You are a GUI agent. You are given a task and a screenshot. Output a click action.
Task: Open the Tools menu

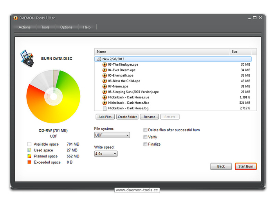click(x=45, y=27)
